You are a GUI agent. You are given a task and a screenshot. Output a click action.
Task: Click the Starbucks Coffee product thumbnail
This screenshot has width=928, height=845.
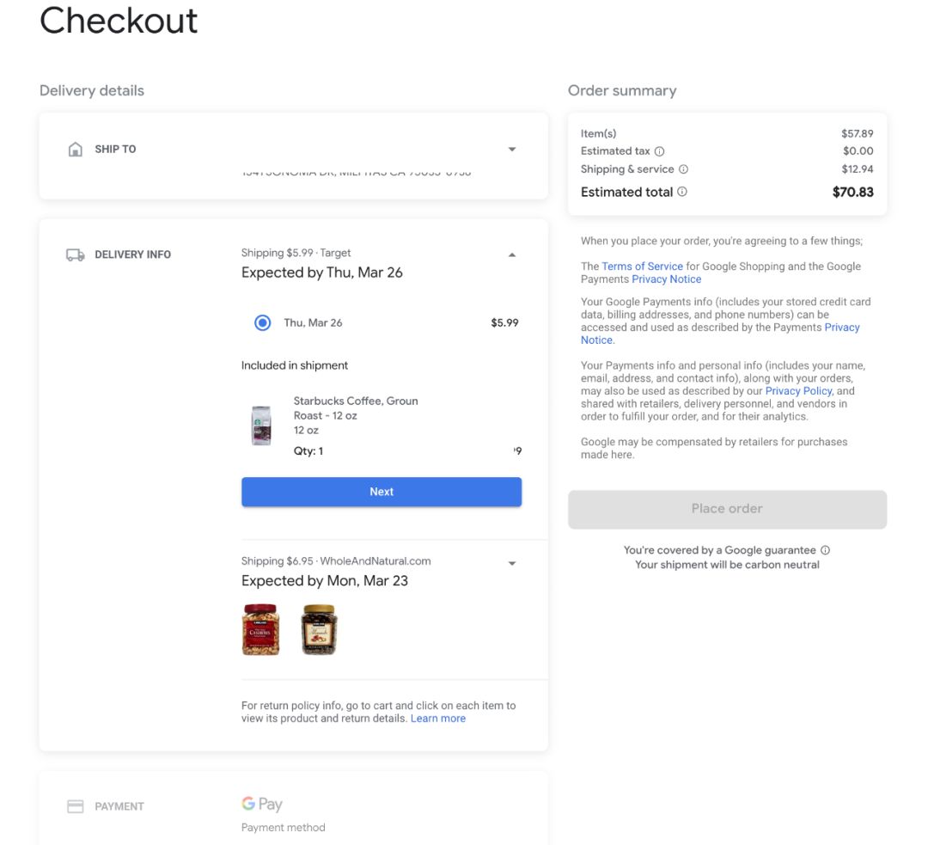[261, 426]
